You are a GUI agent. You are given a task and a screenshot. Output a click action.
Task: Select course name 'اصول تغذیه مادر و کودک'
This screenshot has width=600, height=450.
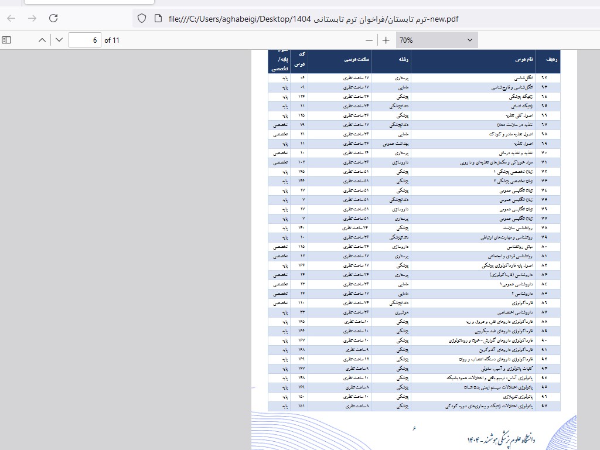tap(511, 134)
